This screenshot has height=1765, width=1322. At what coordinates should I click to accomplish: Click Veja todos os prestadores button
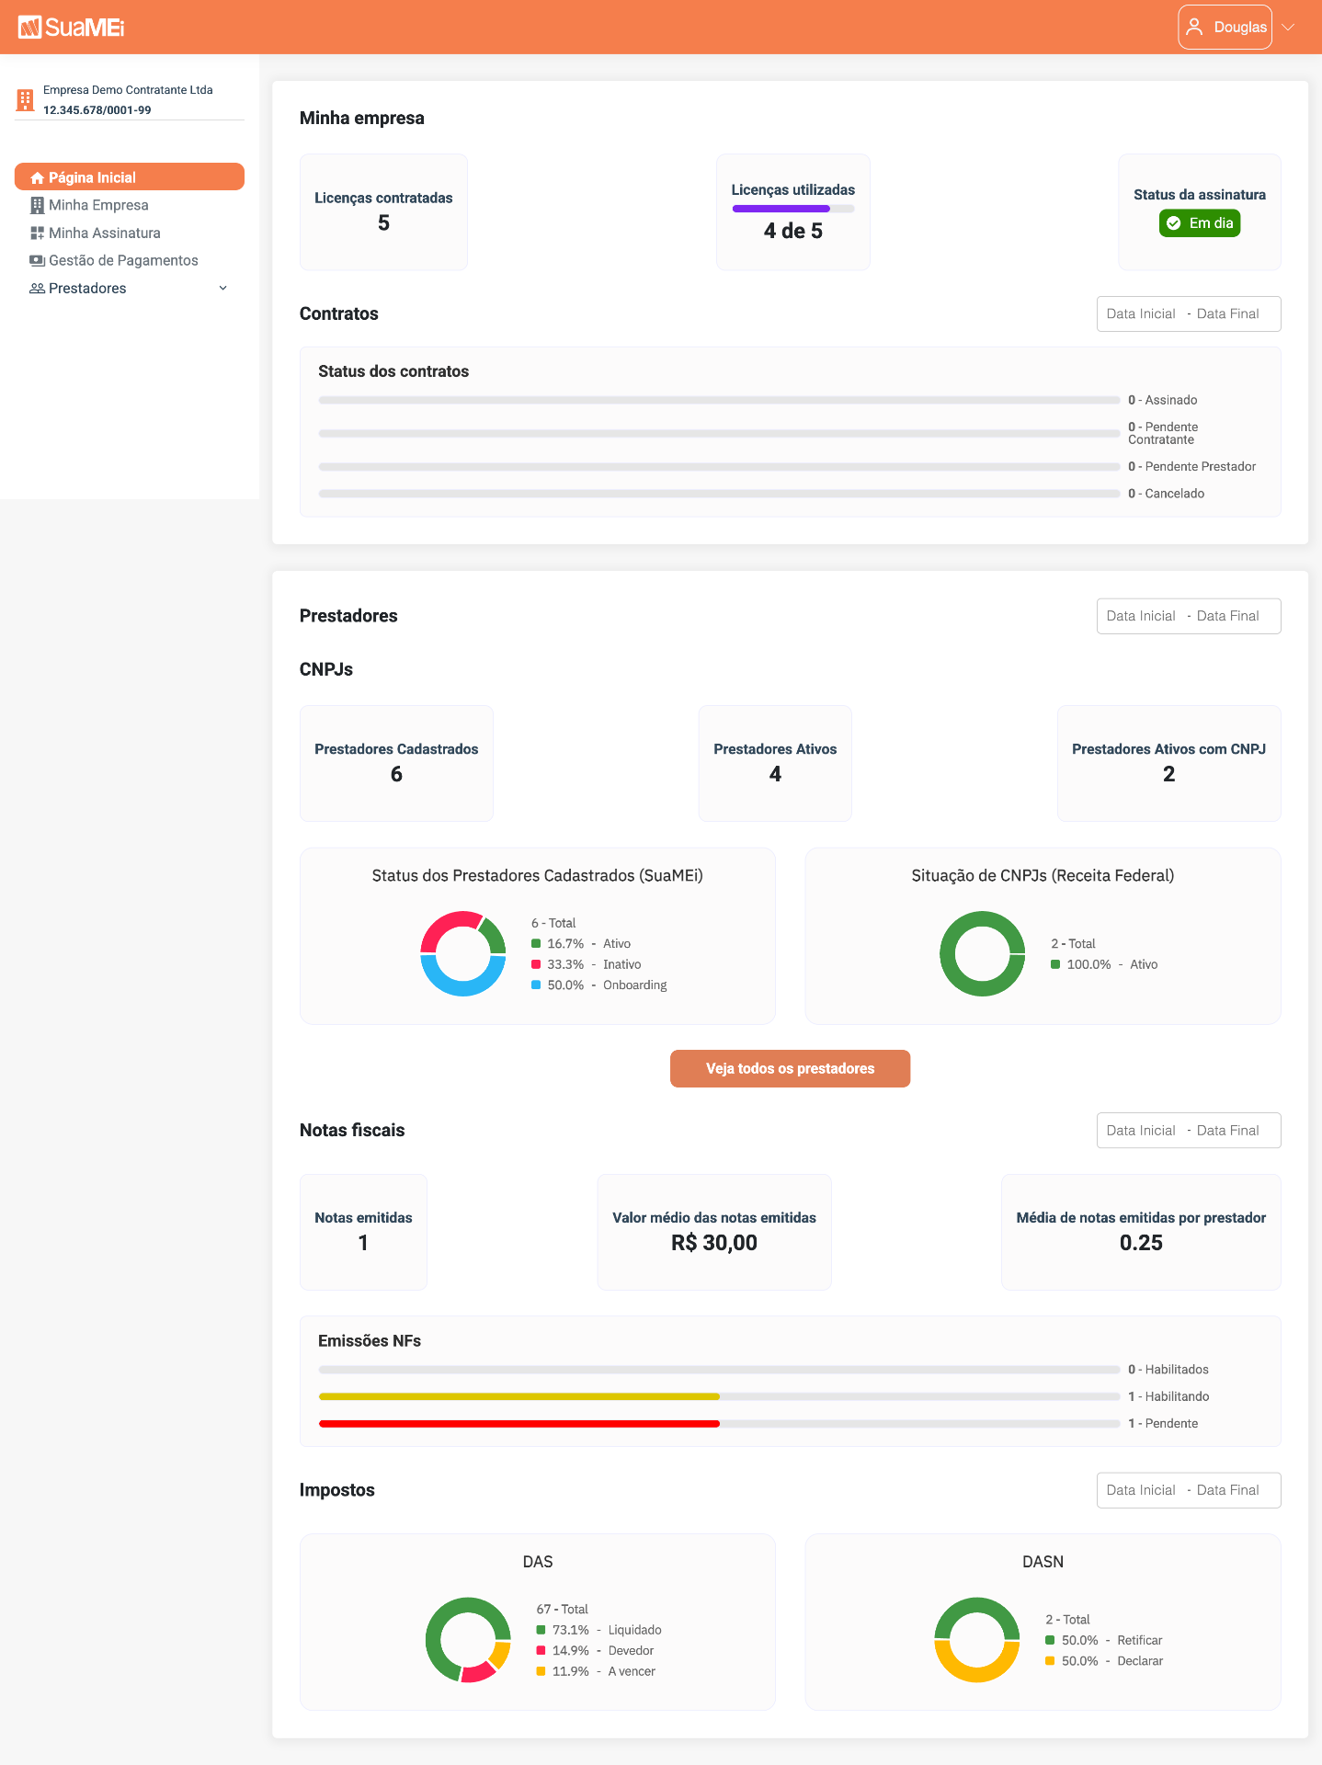790,1068
